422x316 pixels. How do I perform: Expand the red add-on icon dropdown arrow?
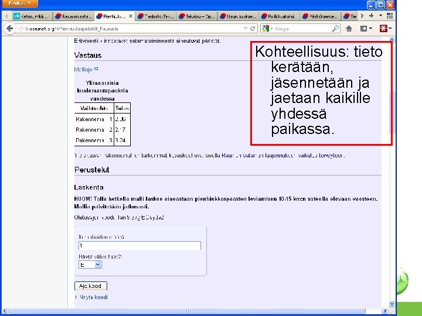tap(390, 29)
